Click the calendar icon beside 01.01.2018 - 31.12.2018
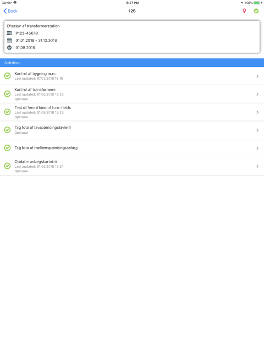 9,40
